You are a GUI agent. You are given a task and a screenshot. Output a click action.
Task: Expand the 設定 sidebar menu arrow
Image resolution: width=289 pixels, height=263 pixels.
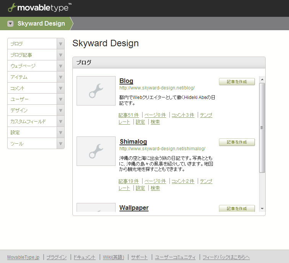point(60,133)
